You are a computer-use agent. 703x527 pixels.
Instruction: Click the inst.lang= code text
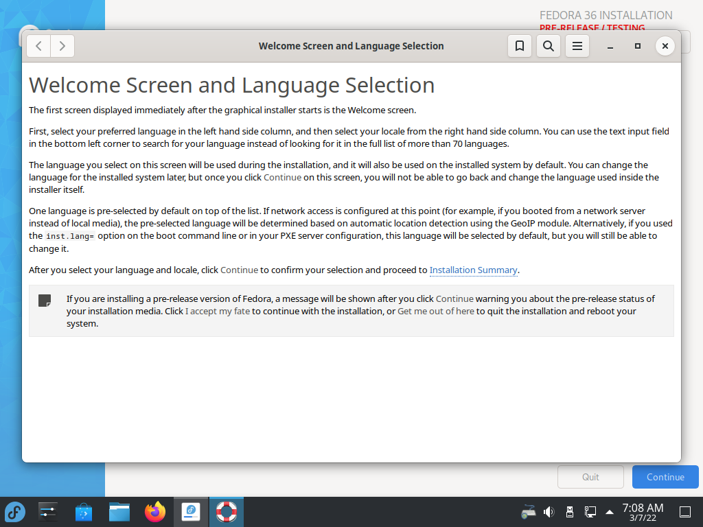pyautogui.click(x=70, y=236)
